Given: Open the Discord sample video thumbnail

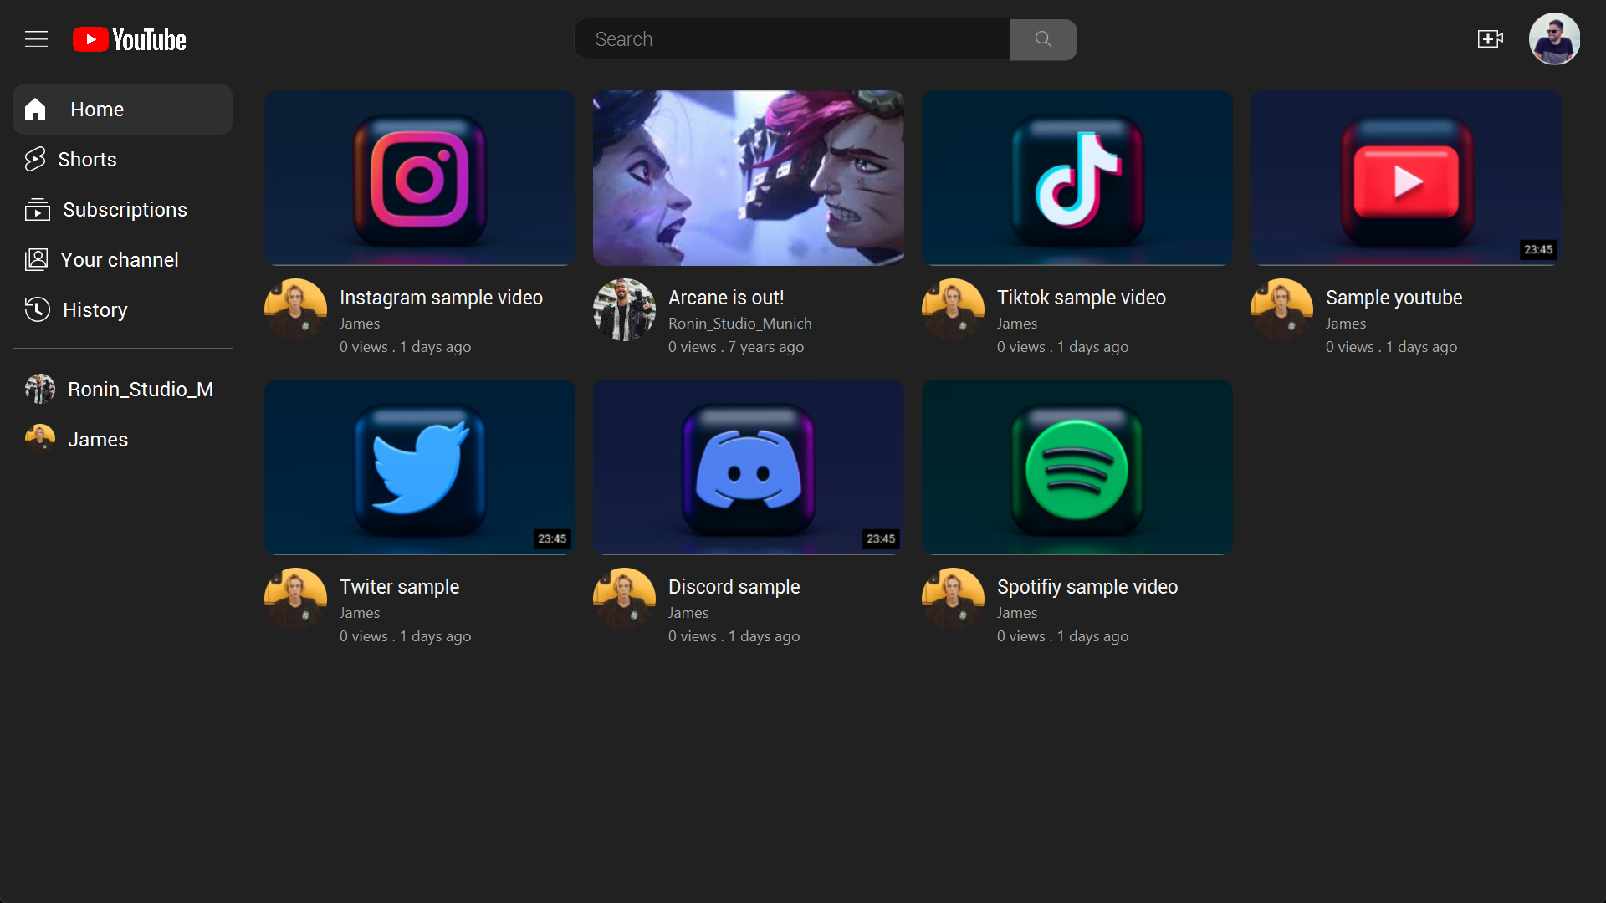Looking at the screenshot, I should tap(748, 467).
